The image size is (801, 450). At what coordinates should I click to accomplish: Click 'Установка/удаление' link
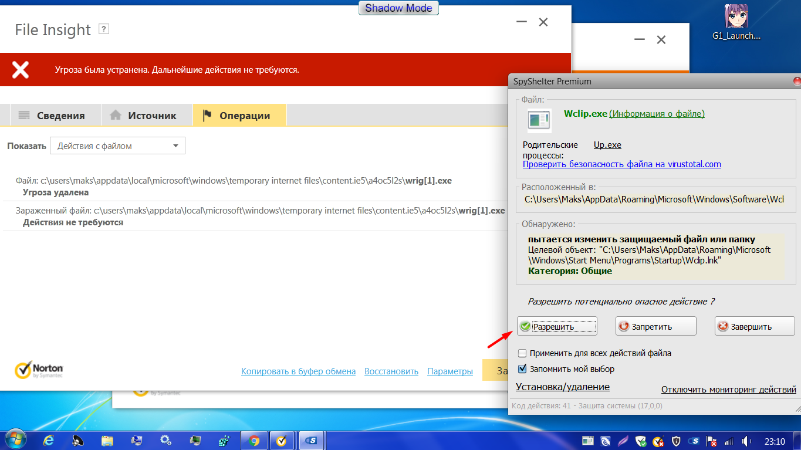tap(563, 387)
